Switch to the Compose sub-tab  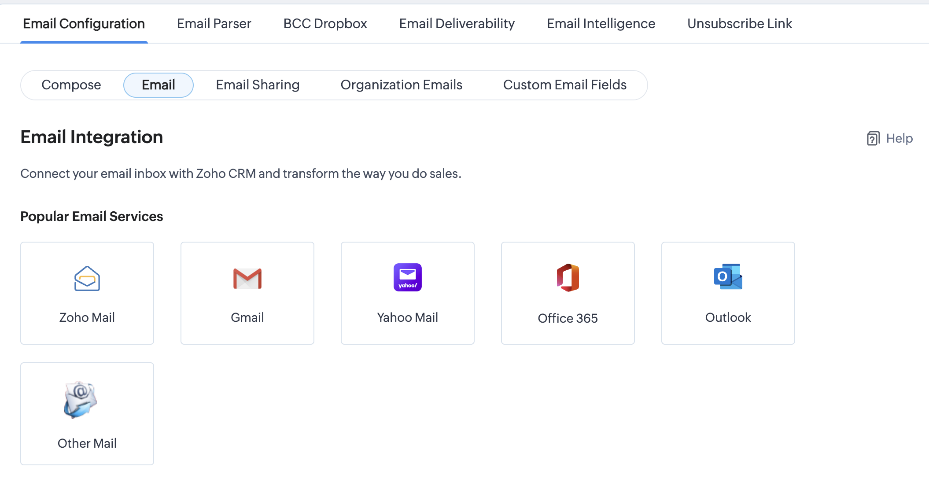tap(71, 85)
